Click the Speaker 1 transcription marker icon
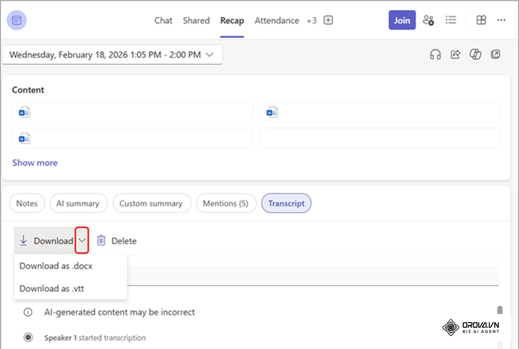Viewport: 519px width, 349px height. 28,337
